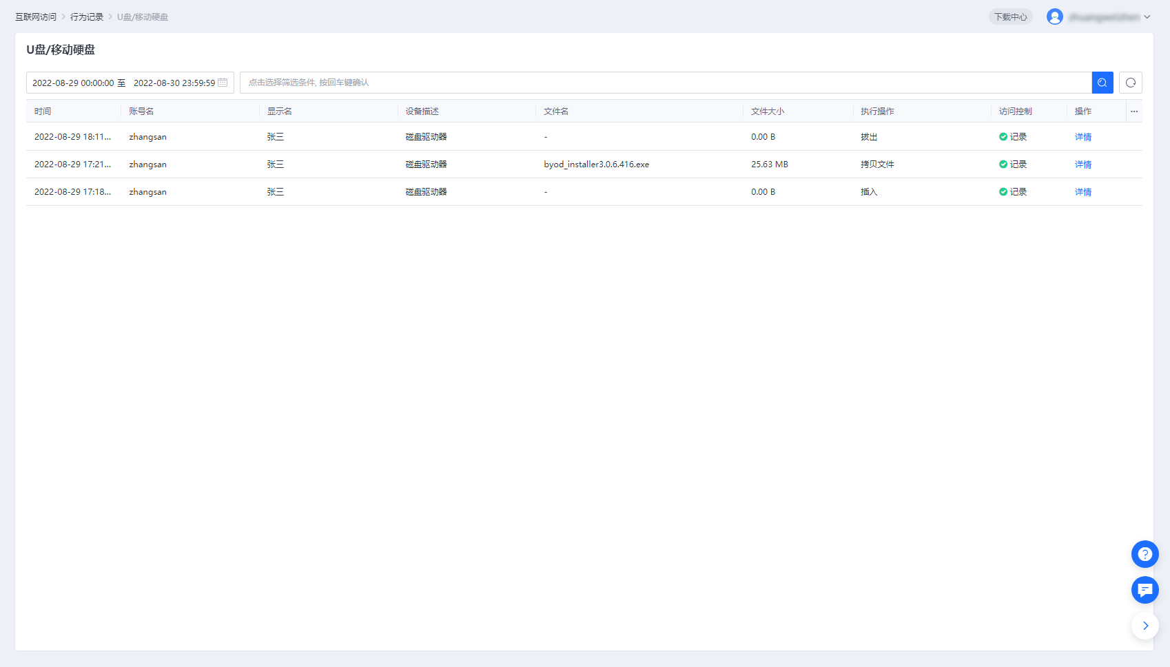Go to 互联网访问 breadcrumb

point(36,17)
